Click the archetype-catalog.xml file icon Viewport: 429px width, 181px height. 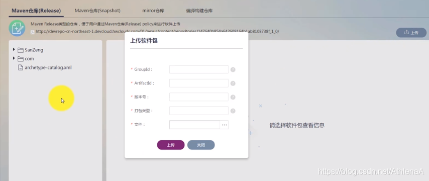pyautogui.click(x=21, y=67)
